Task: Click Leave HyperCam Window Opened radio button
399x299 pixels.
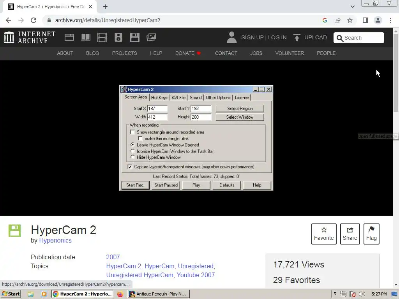Action: click(132, 145)
